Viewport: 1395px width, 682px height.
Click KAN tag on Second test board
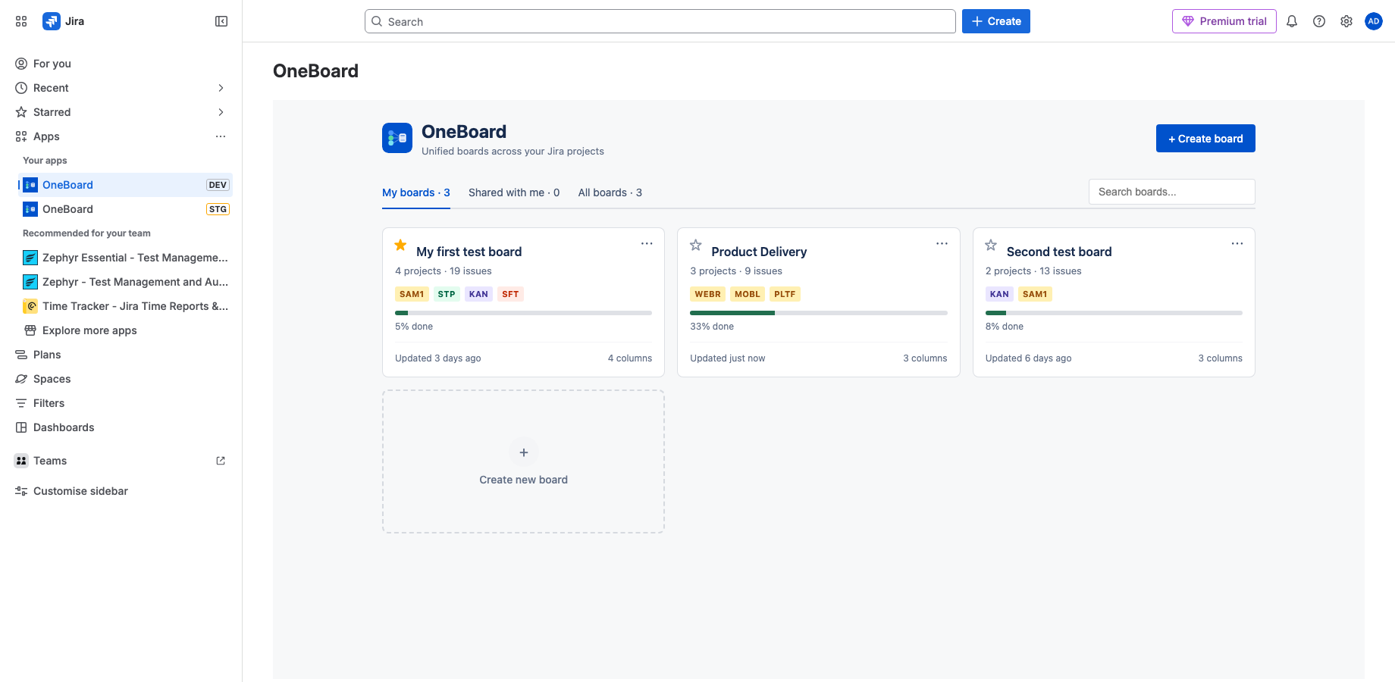click(x=999, y=294)
